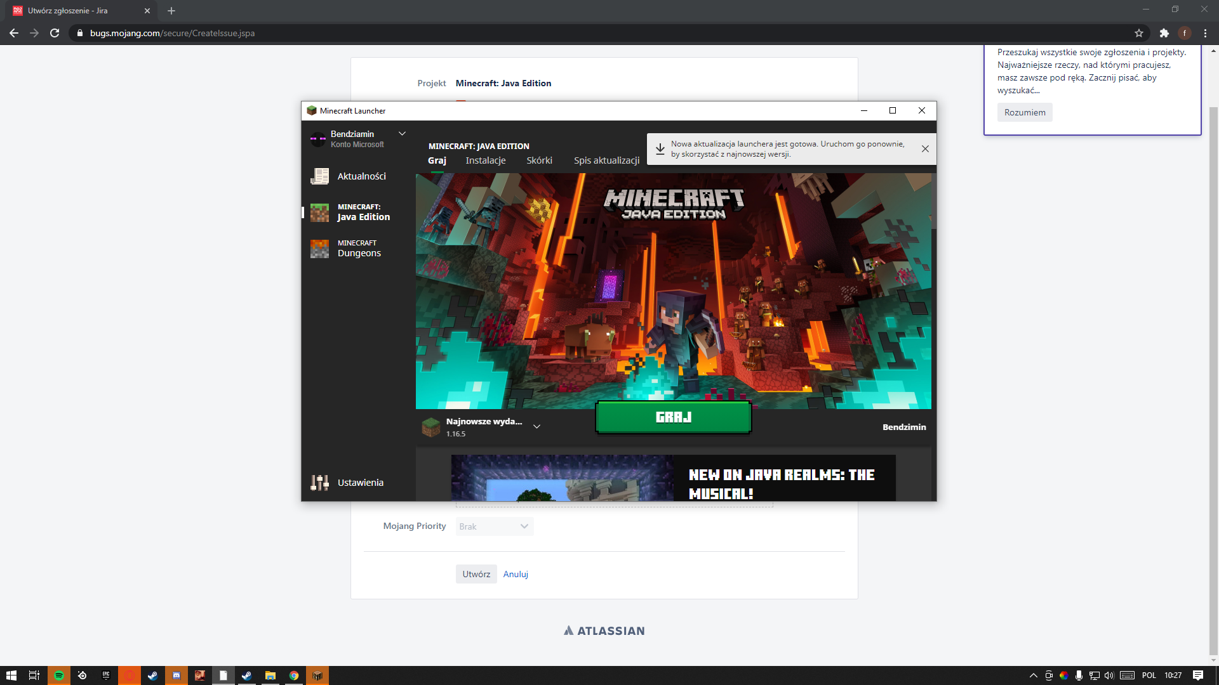Viewport: 1219px width, 685px height.
Task: Click Rozumiem in the tooltip popup
Action: point(1024,112)
